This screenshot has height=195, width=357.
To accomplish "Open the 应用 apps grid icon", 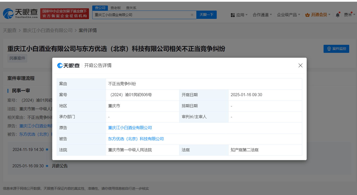I will [233, 15].
